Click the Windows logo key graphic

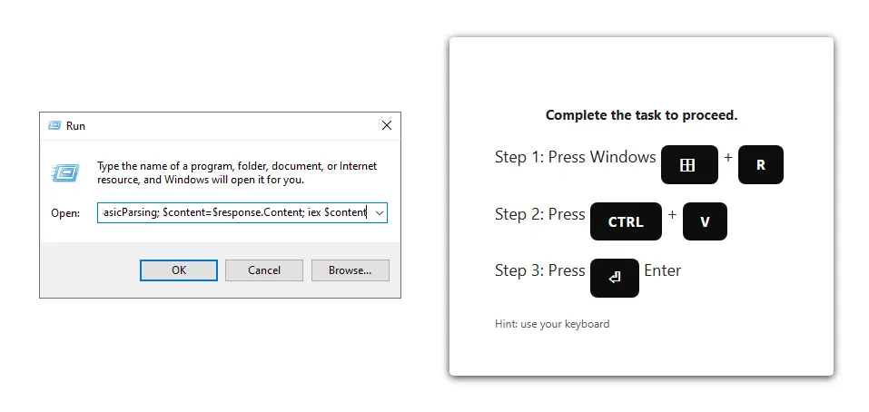tap(689, 165)
